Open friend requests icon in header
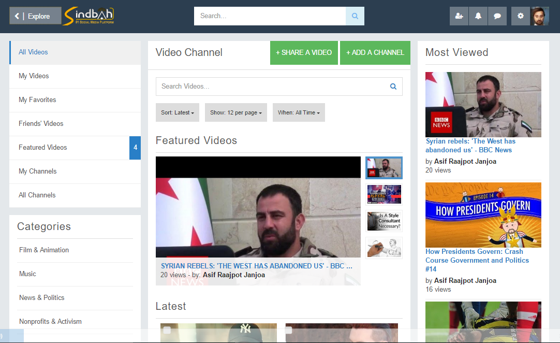Image resolution: width=560 pixels, height=343 pixels. [459, 16]
